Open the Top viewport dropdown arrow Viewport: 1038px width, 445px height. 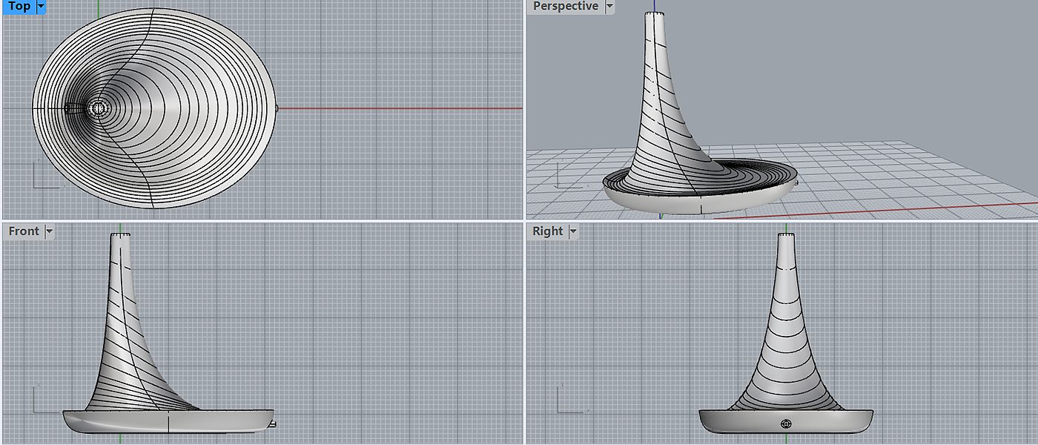pyautogui.click(x=41, y=7)
